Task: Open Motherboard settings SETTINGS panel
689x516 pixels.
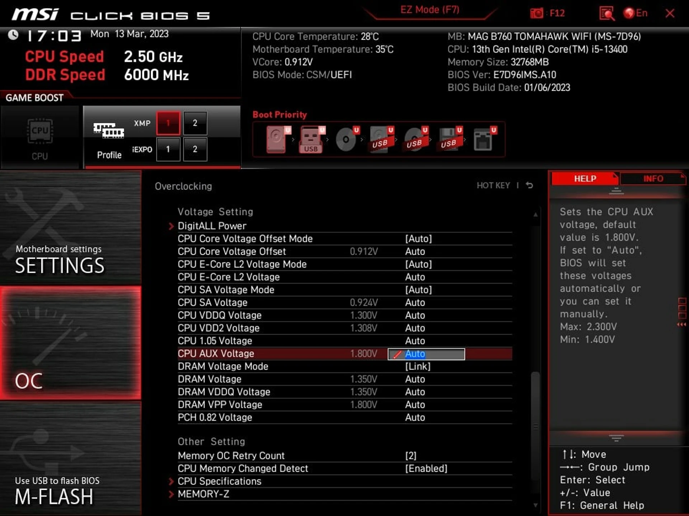Action: (70, 228)
